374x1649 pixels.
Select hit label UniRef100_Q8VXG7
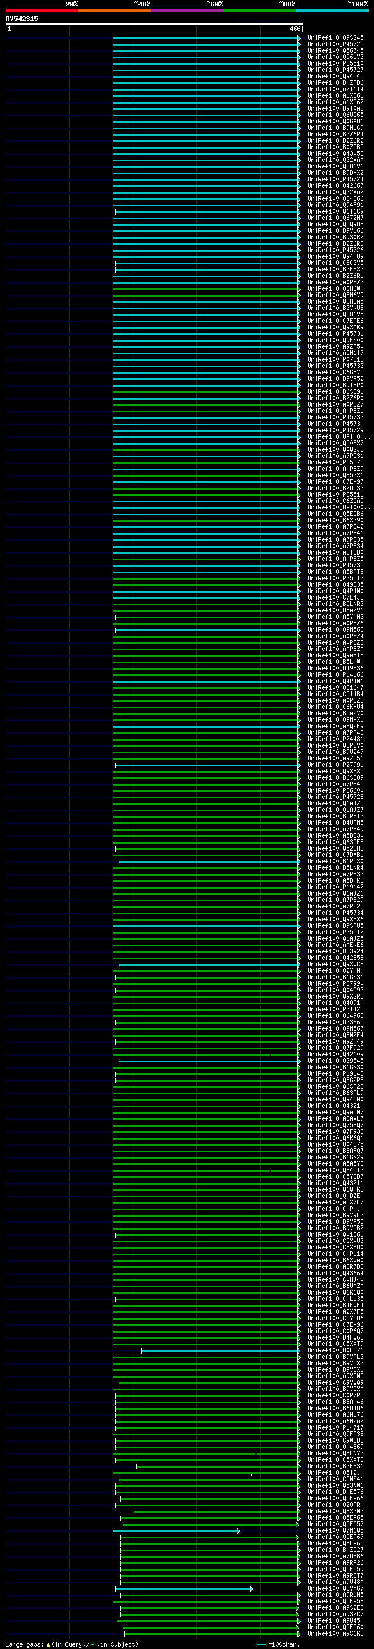[x=335, y=1588]
